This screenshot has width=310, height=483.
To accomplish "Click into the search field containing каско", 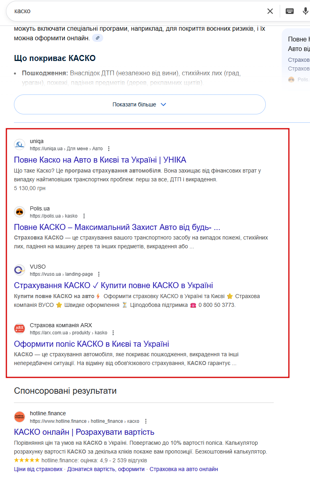I will tap(135, 11).
